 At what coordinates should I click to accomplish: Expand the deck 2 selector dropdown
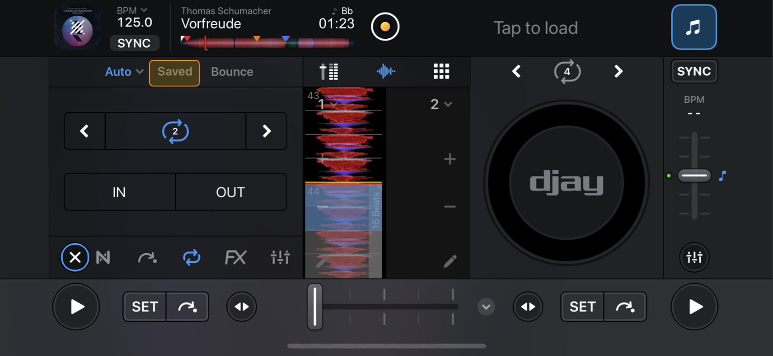pos(441,104)
